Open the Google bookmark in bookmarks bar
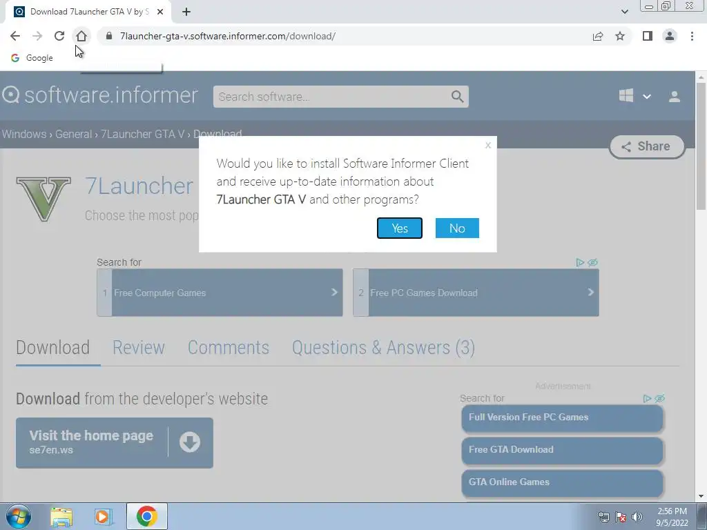 32,58
